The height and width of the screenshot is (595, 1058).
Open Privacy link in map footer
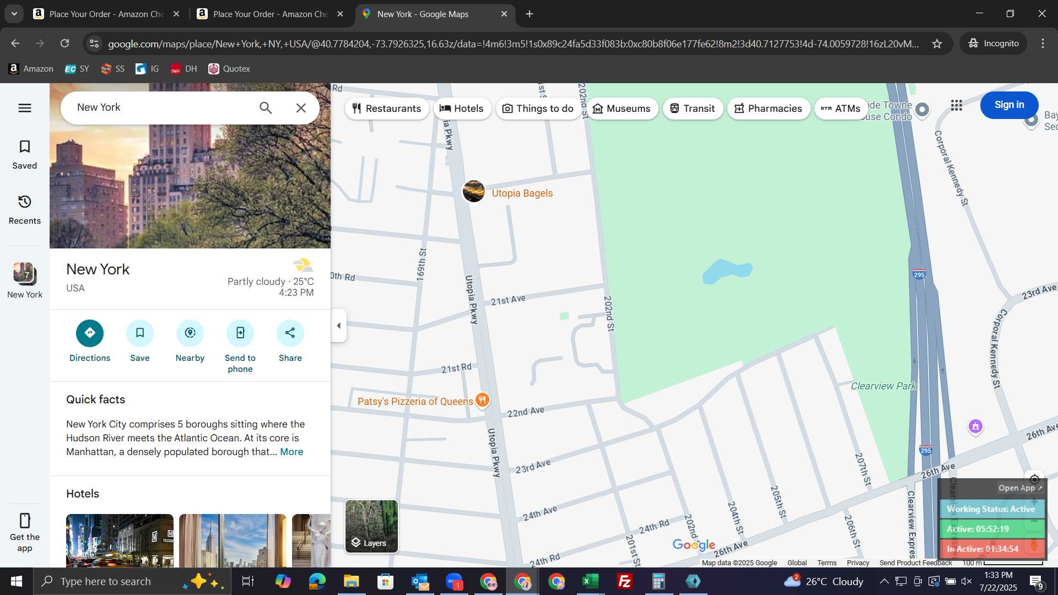[x=858, y=562]
